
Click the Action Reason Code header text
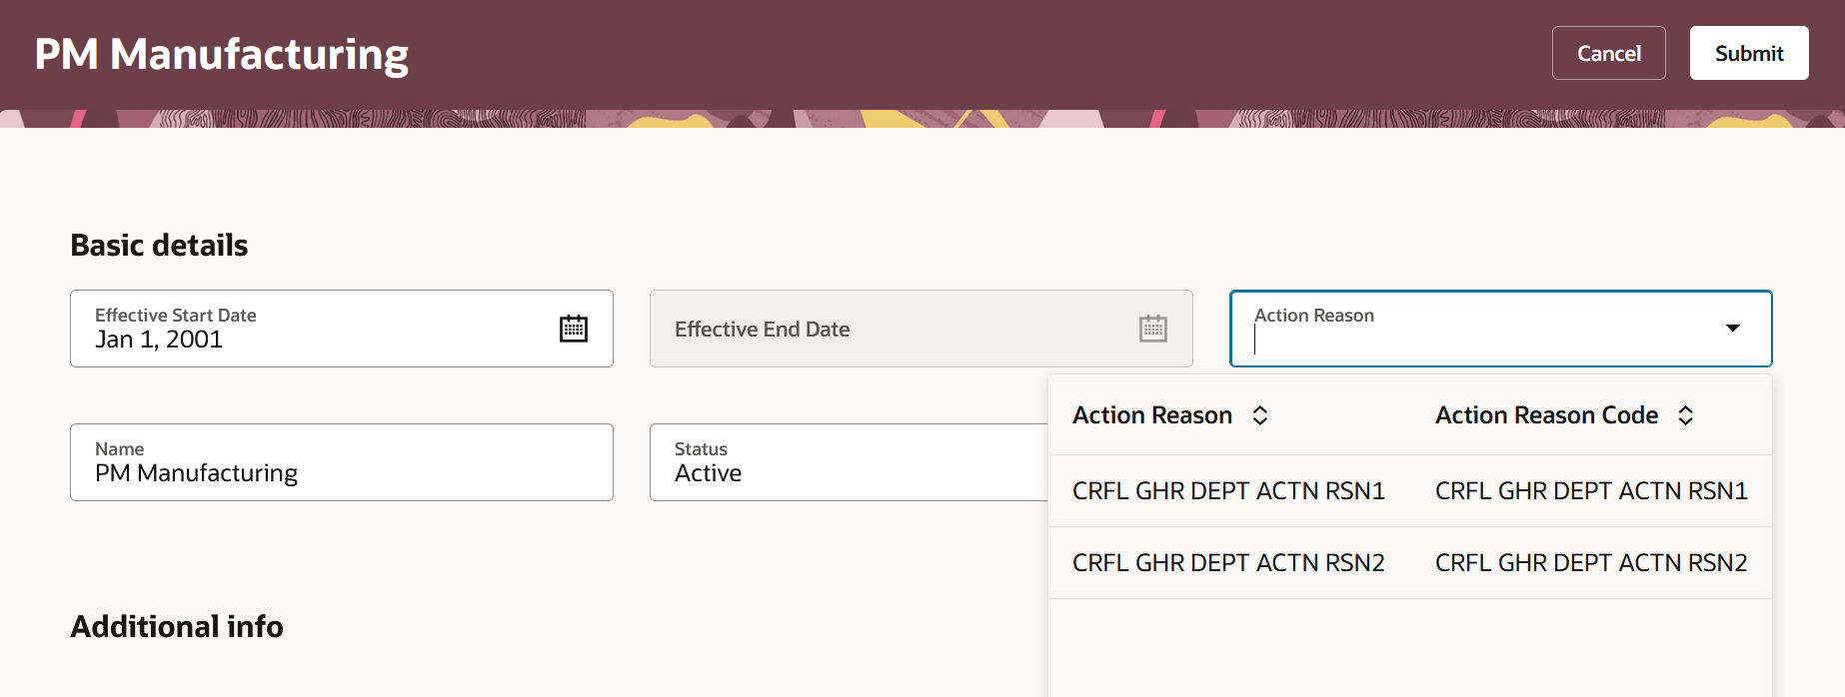[x=1546, y=415]
